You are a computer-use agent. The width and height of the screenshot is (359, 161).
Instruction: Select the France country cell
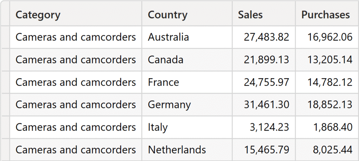[x=163, y=82]
